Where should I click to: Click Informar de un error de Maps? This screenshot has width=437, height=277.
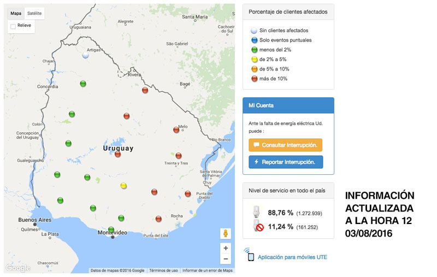tap(208, 270)
